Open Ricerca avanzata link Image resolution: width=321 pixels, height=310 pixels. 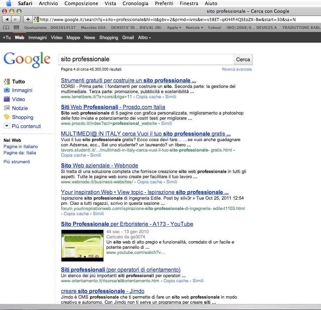237,69
